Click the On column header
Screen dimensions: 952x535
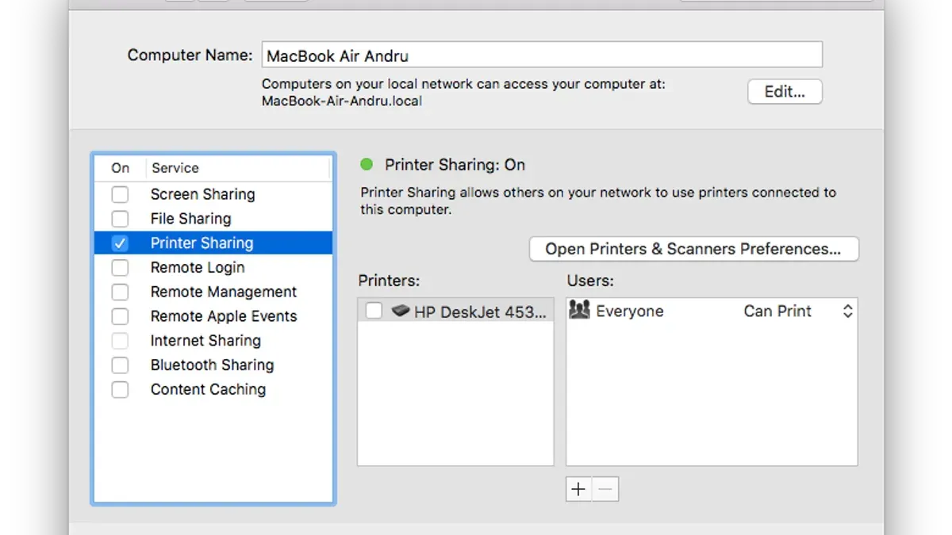121,168
